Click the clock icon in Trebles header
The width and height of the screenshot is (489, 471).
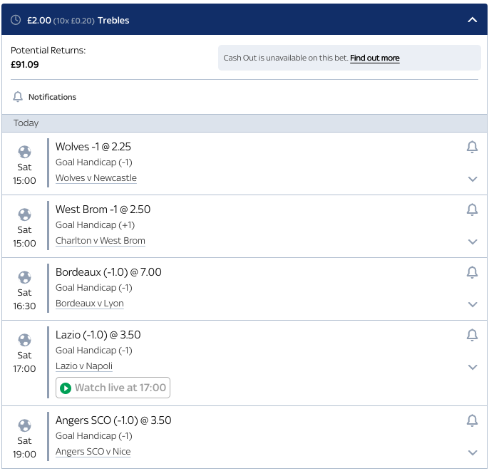16,20
